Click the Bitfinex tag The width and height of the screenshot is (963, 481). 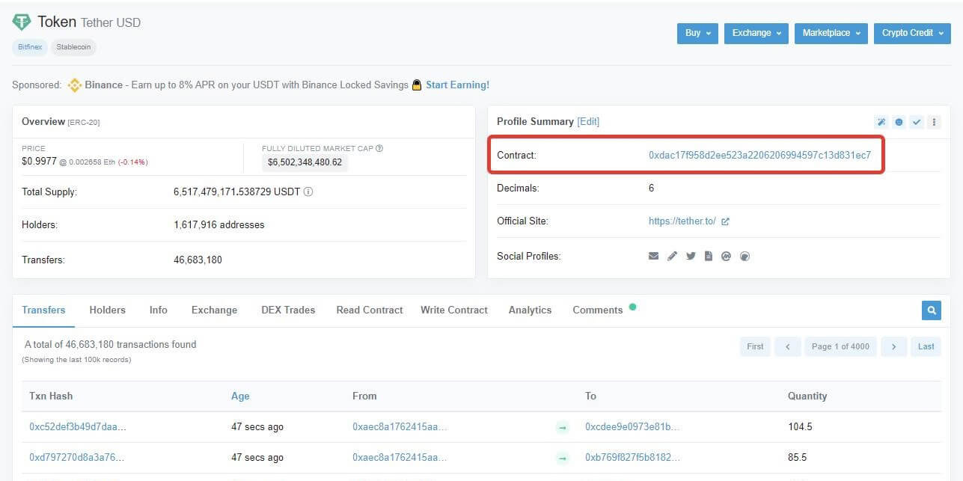click(x=30, y=47)
